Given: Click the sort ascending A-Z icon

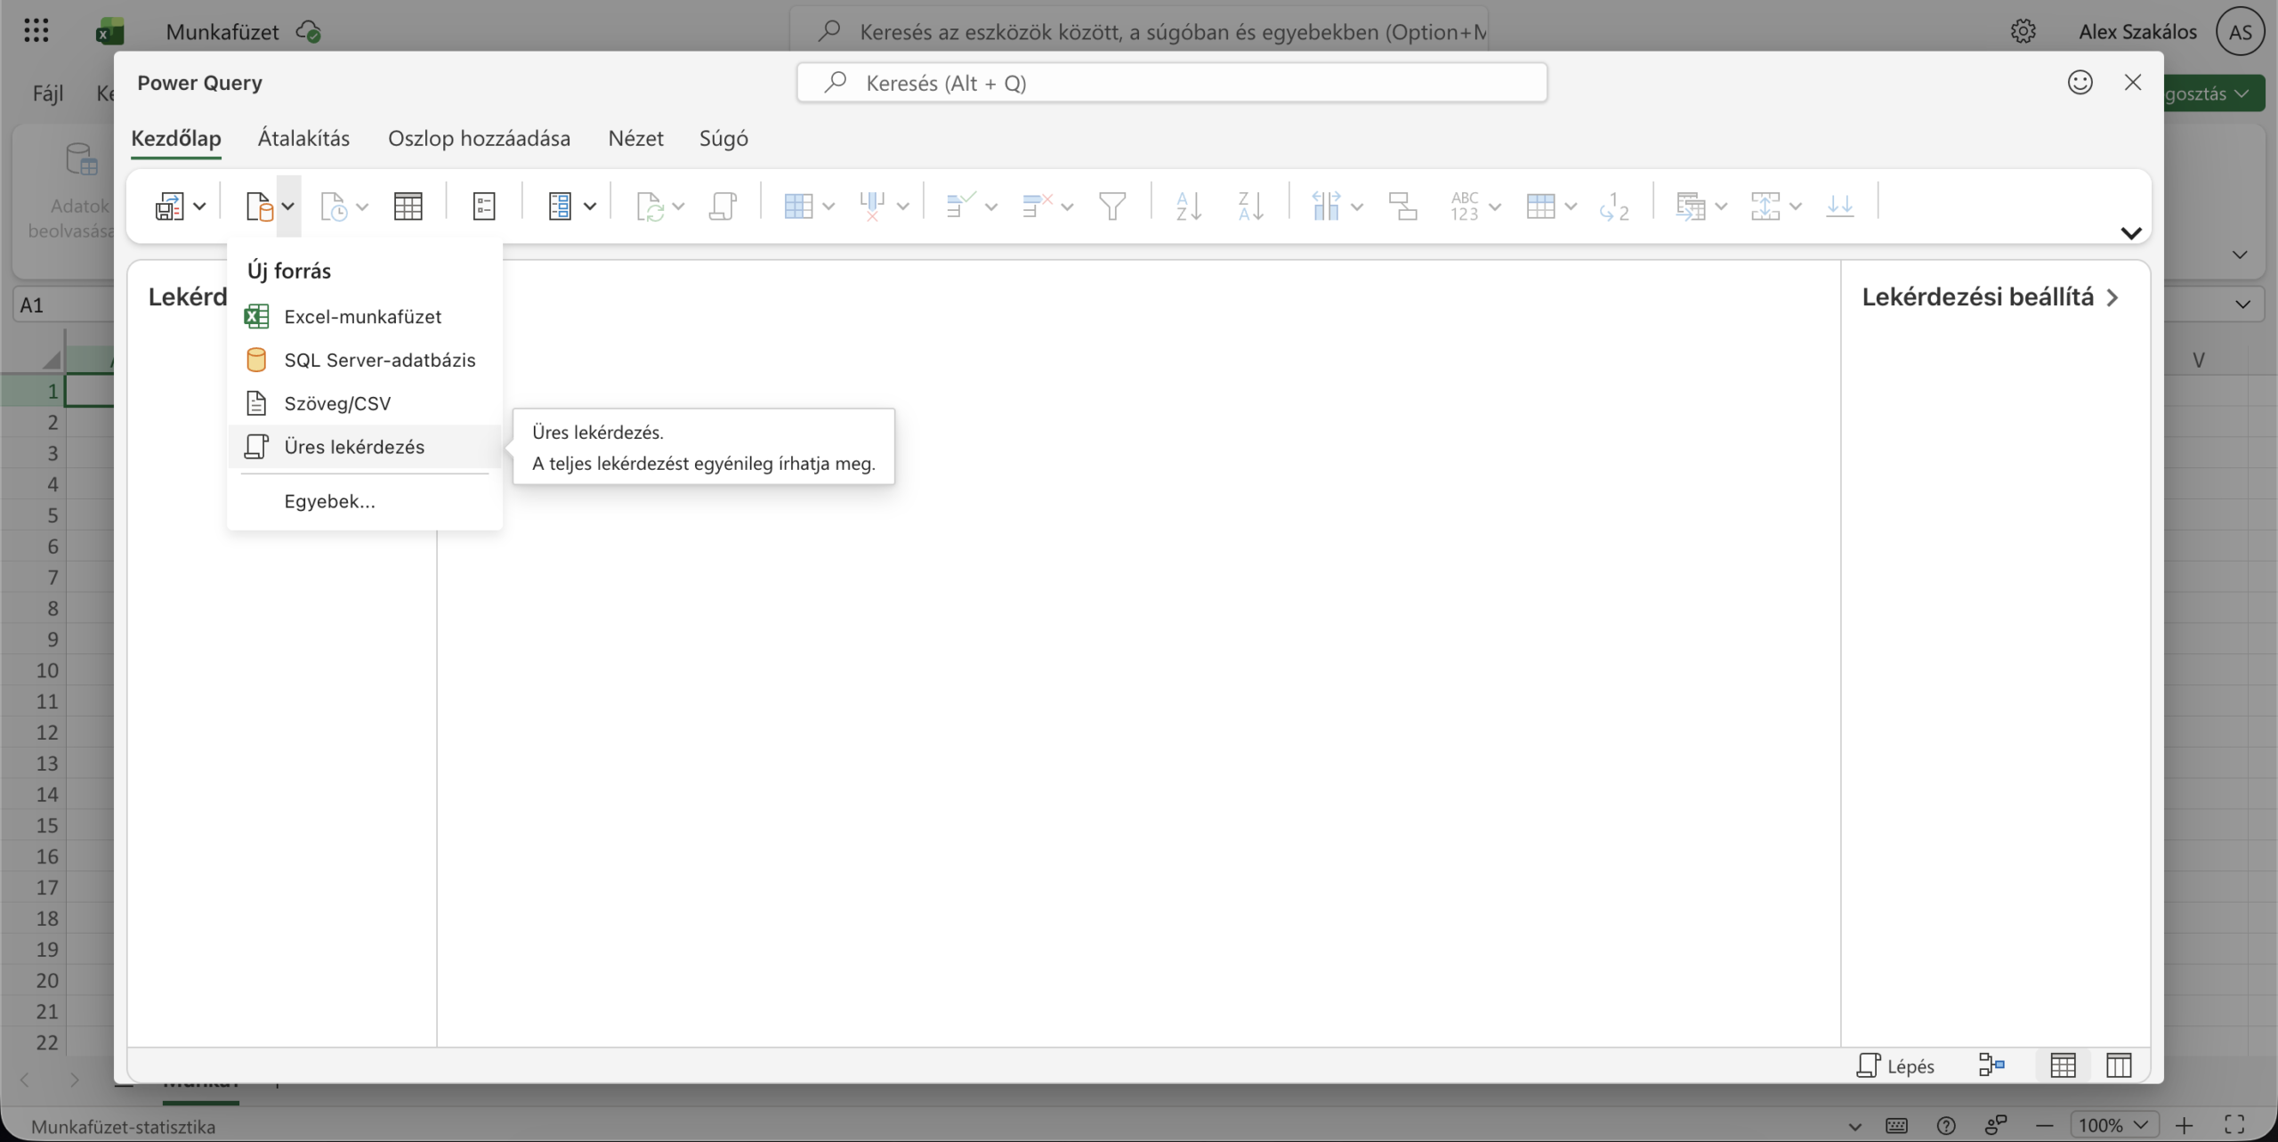Looking at the screenshot, I should click(1189, 207).
